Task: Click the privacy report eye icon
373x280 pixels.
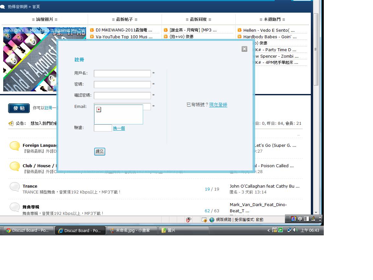Action: pos(188,220)
